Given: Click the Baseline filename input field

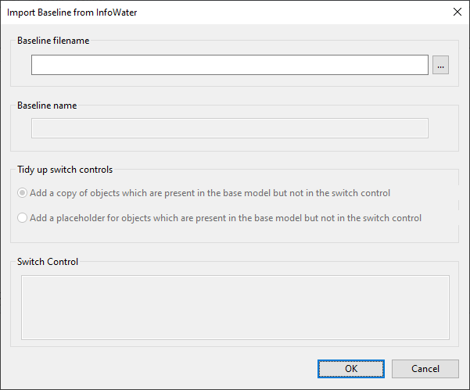Looking at the screenshot, I should coord(230,65).
